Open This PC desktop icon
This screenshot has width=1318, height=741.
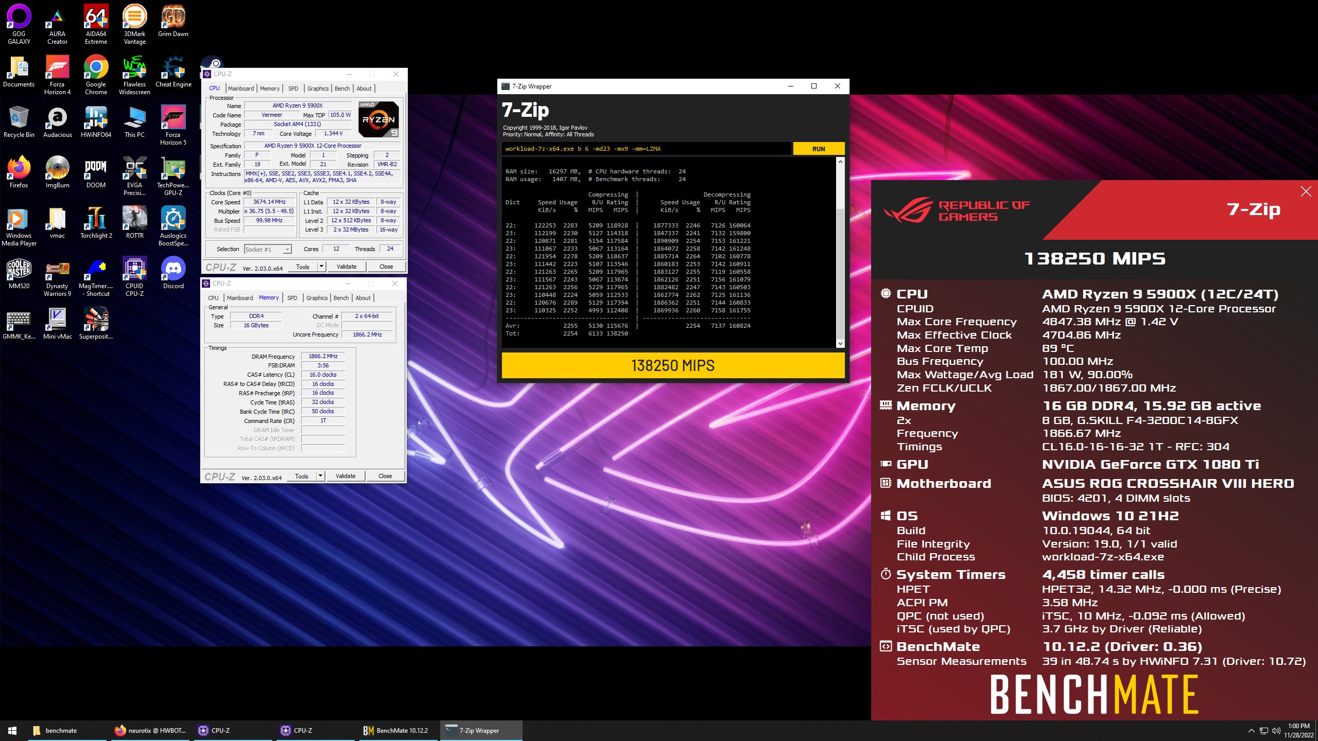(134, 121)
